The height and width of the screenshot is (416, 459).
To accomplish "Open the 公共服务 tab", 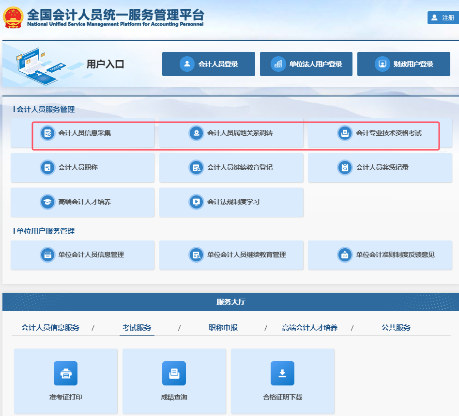I will coord(396,328).
